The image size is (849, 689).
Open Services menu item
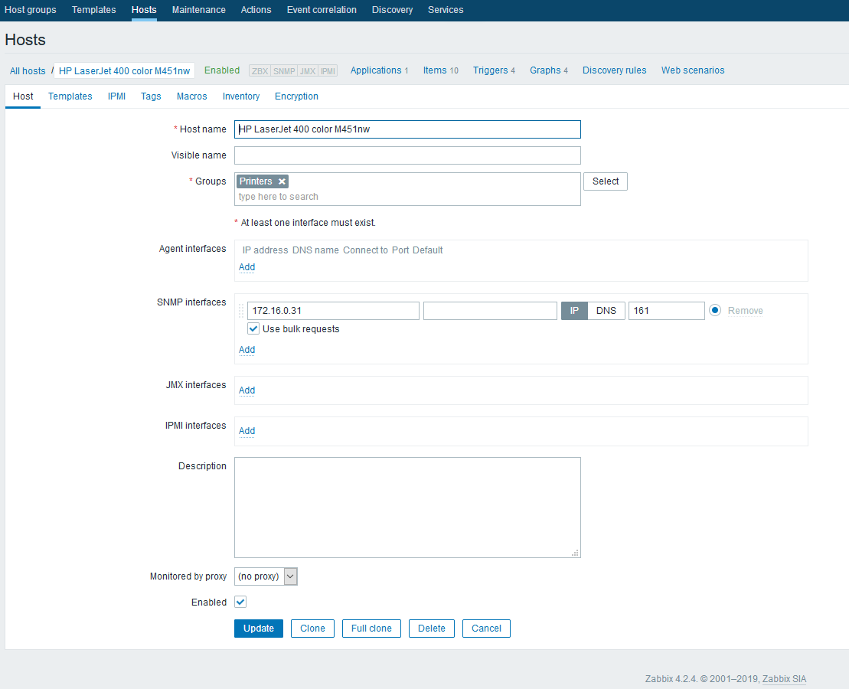(x=446, y=10)
